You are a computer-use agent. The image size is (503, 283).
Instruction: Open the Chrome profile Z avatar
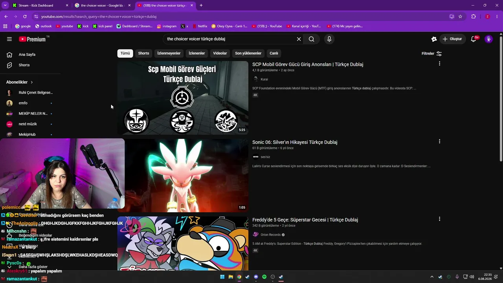click(x=487, y=17)
